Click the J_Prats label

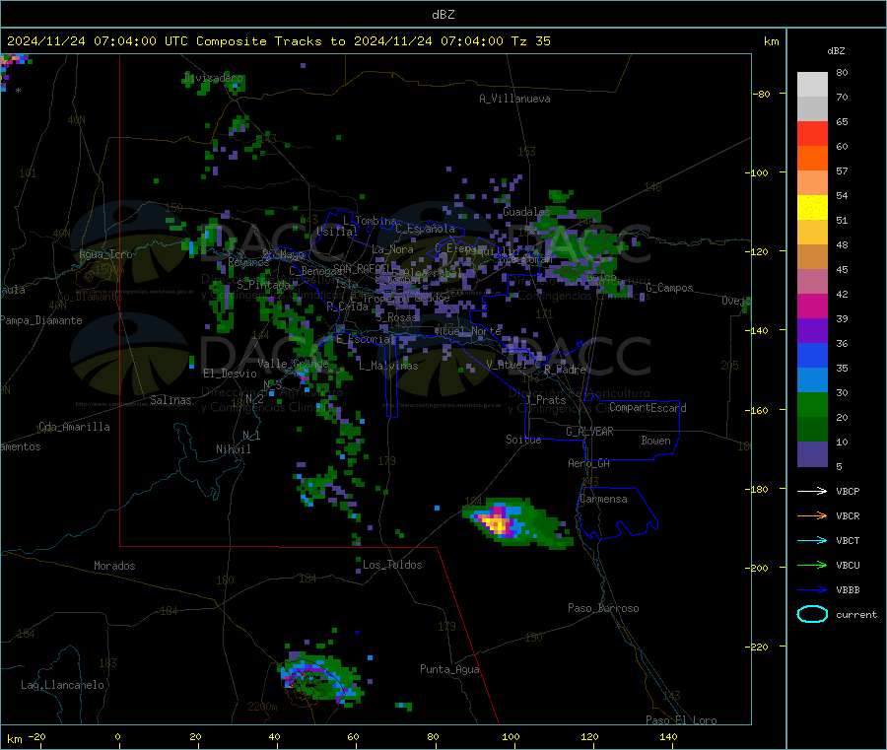tap(546, 400)
